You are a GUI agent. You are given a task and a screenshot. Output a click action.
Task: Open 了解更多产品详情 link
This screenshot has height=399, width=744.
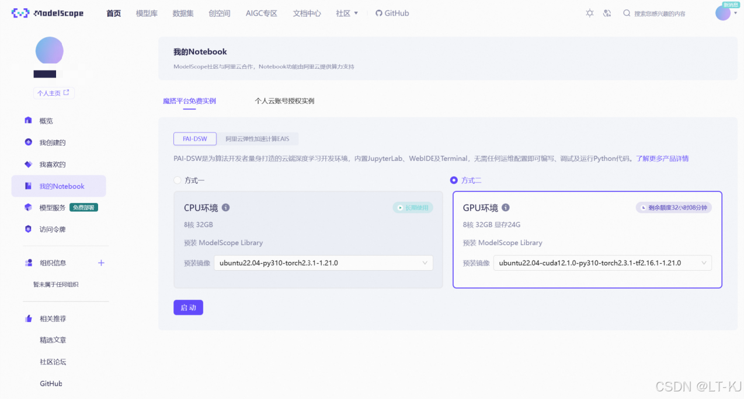[662, 158]
